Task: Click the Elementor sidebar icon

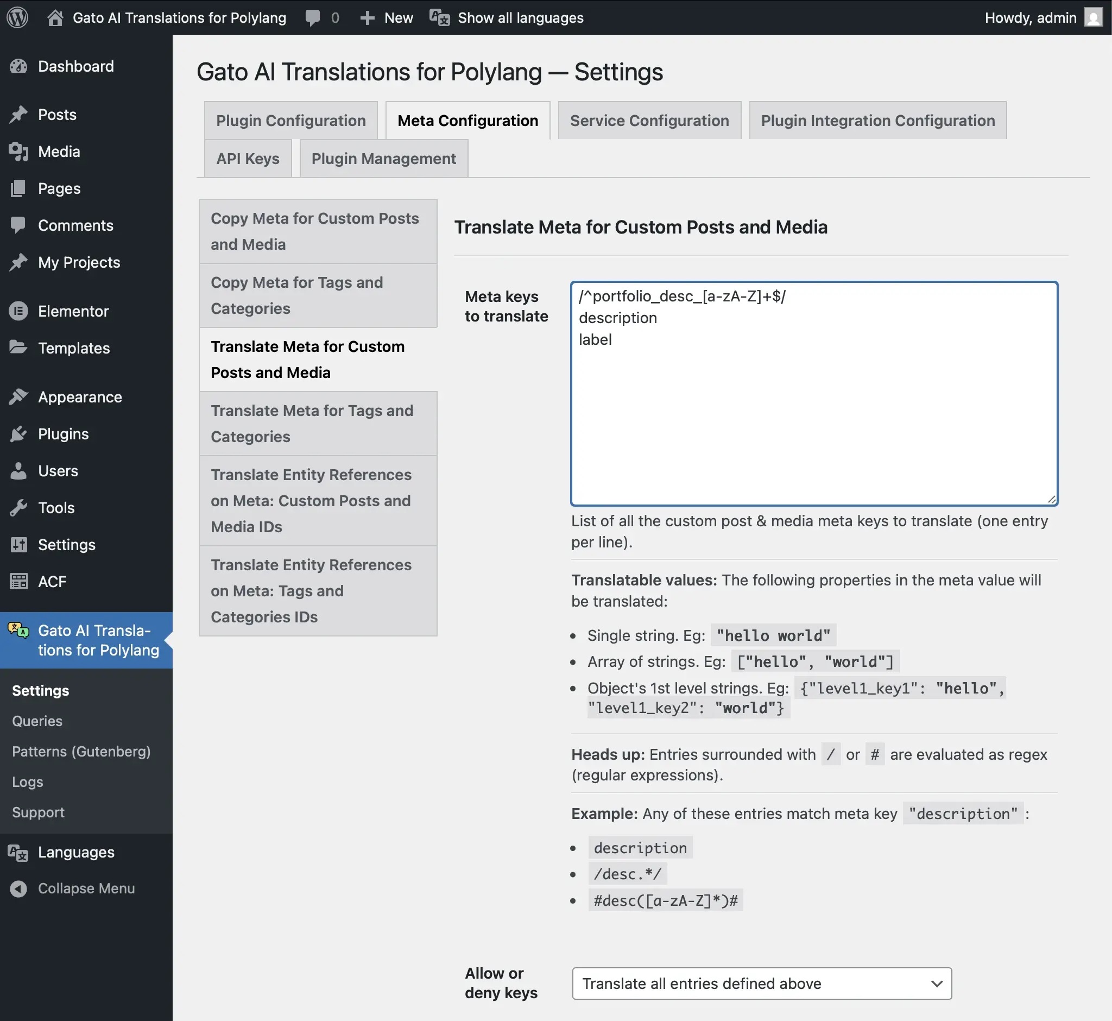Action: pos(18,311)
